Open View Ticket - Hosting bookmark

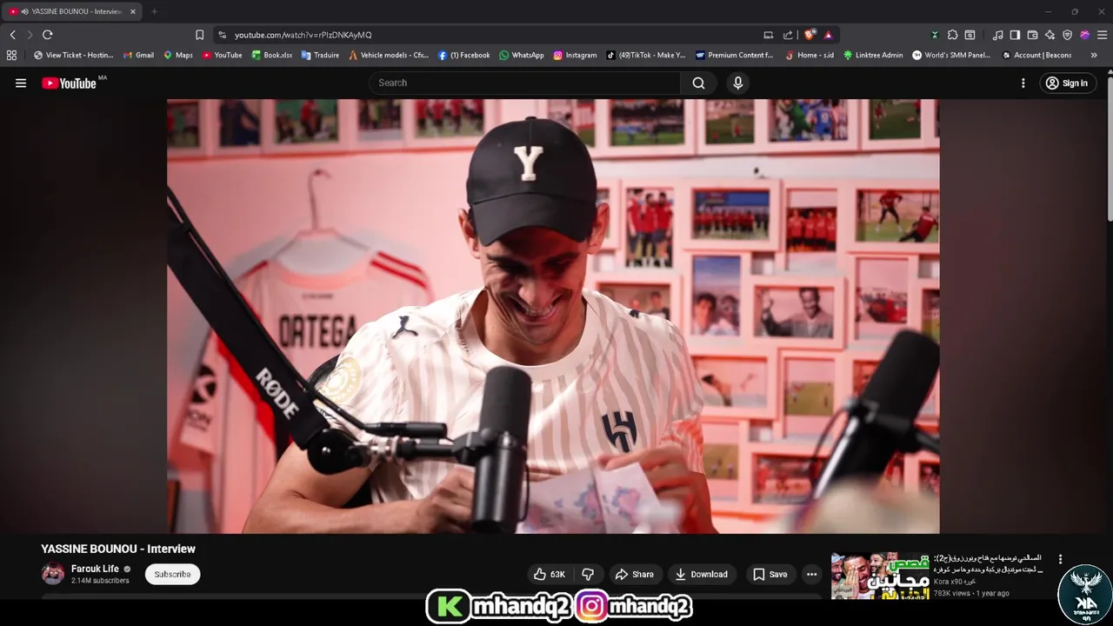coord(73,55)
